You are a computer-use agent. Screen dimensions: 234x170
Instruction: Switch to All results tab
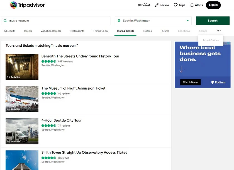pyautogui.click(x=9, y=31)
